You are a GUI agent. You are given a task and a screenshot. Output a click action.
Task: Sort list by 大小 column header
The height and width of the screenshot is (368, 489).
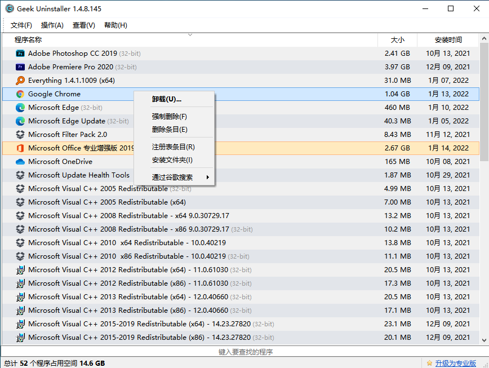[397, 40]
